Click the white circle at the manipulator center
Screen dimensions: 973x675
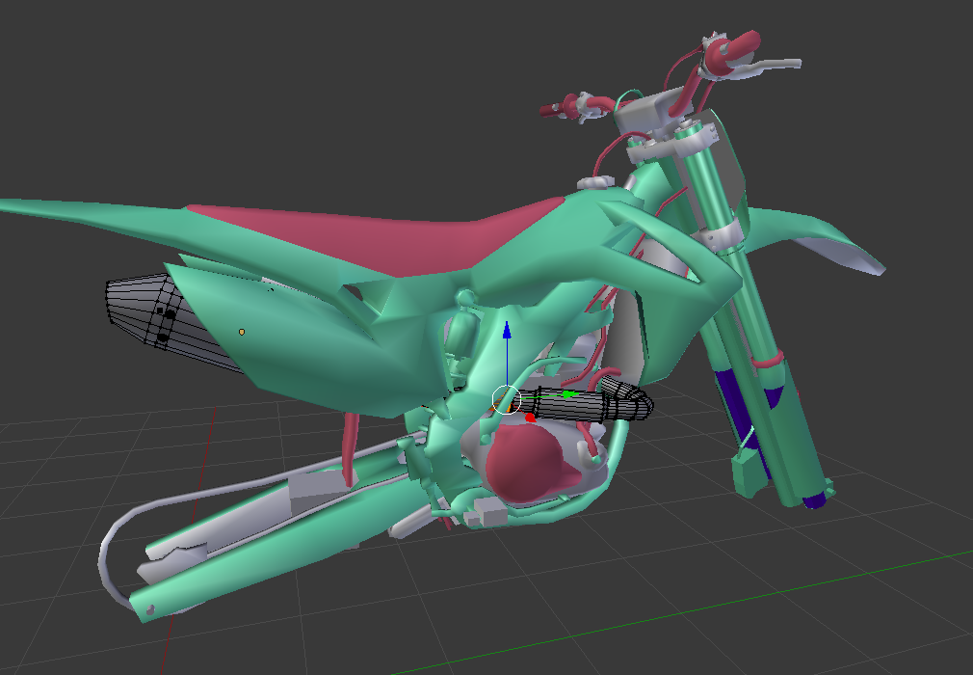tap(506, 400)
